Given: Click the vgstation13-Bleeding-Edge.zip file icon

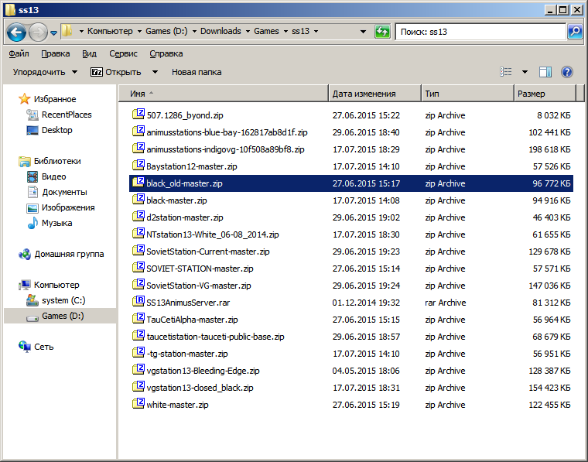Looking at the screenshot, I should click(138, 369).
